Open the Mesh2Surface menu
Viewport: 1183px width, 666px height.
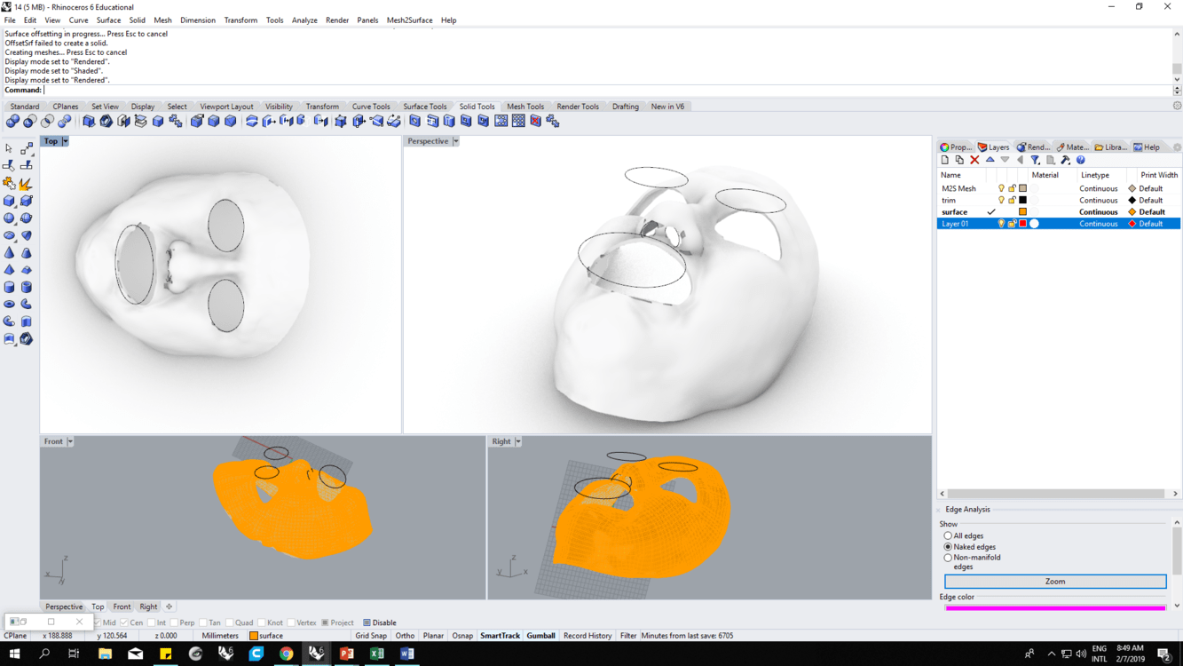tap(409, 20)
